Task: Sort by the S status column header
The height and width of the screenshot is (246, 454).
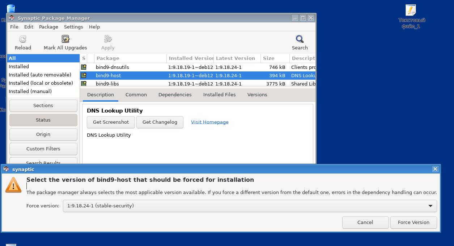Action: pyautogui.click(x=84, y=58)
